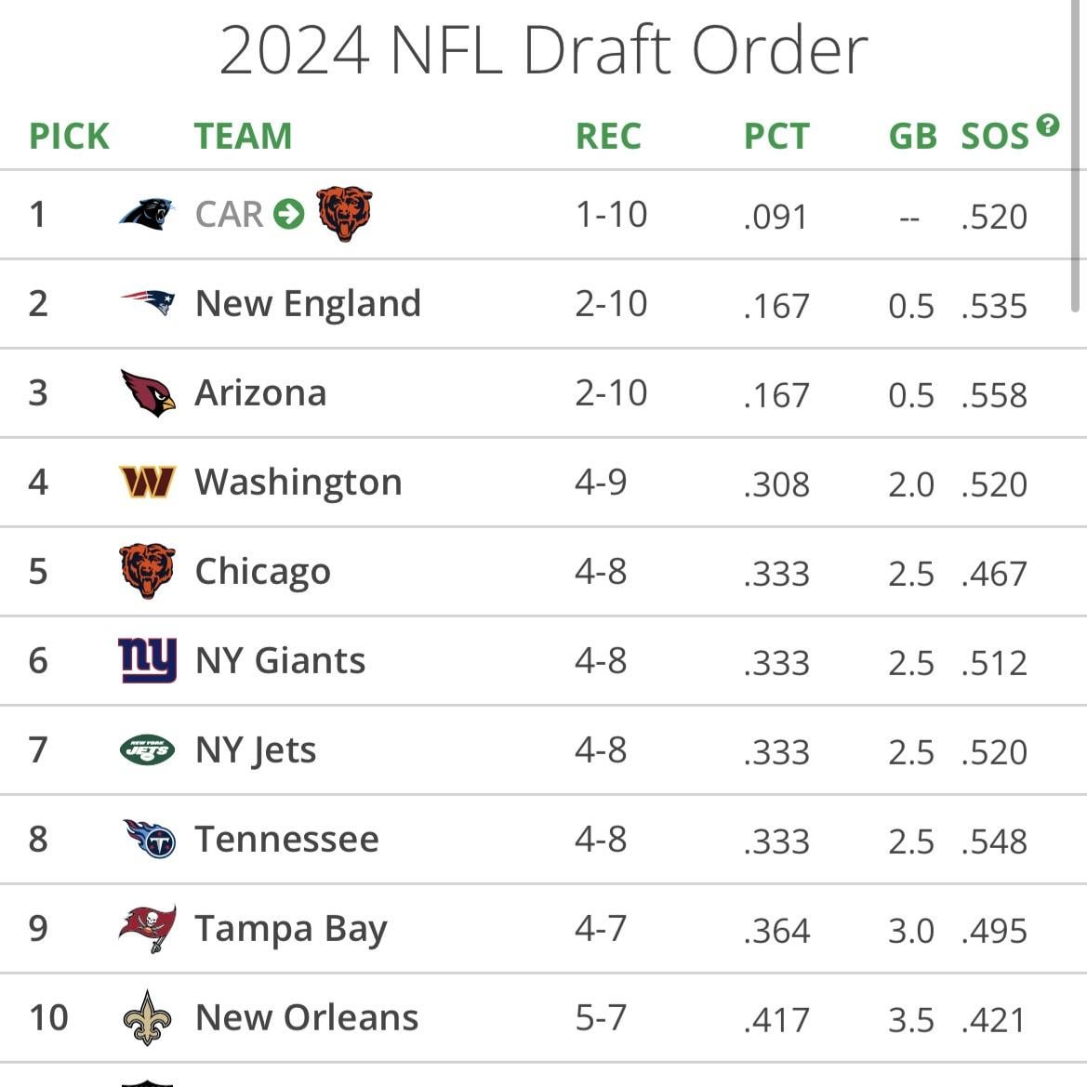Click the Tampa Bay Buccaneers logo
1087x1087 pixels.
click(x=147, y=928)
